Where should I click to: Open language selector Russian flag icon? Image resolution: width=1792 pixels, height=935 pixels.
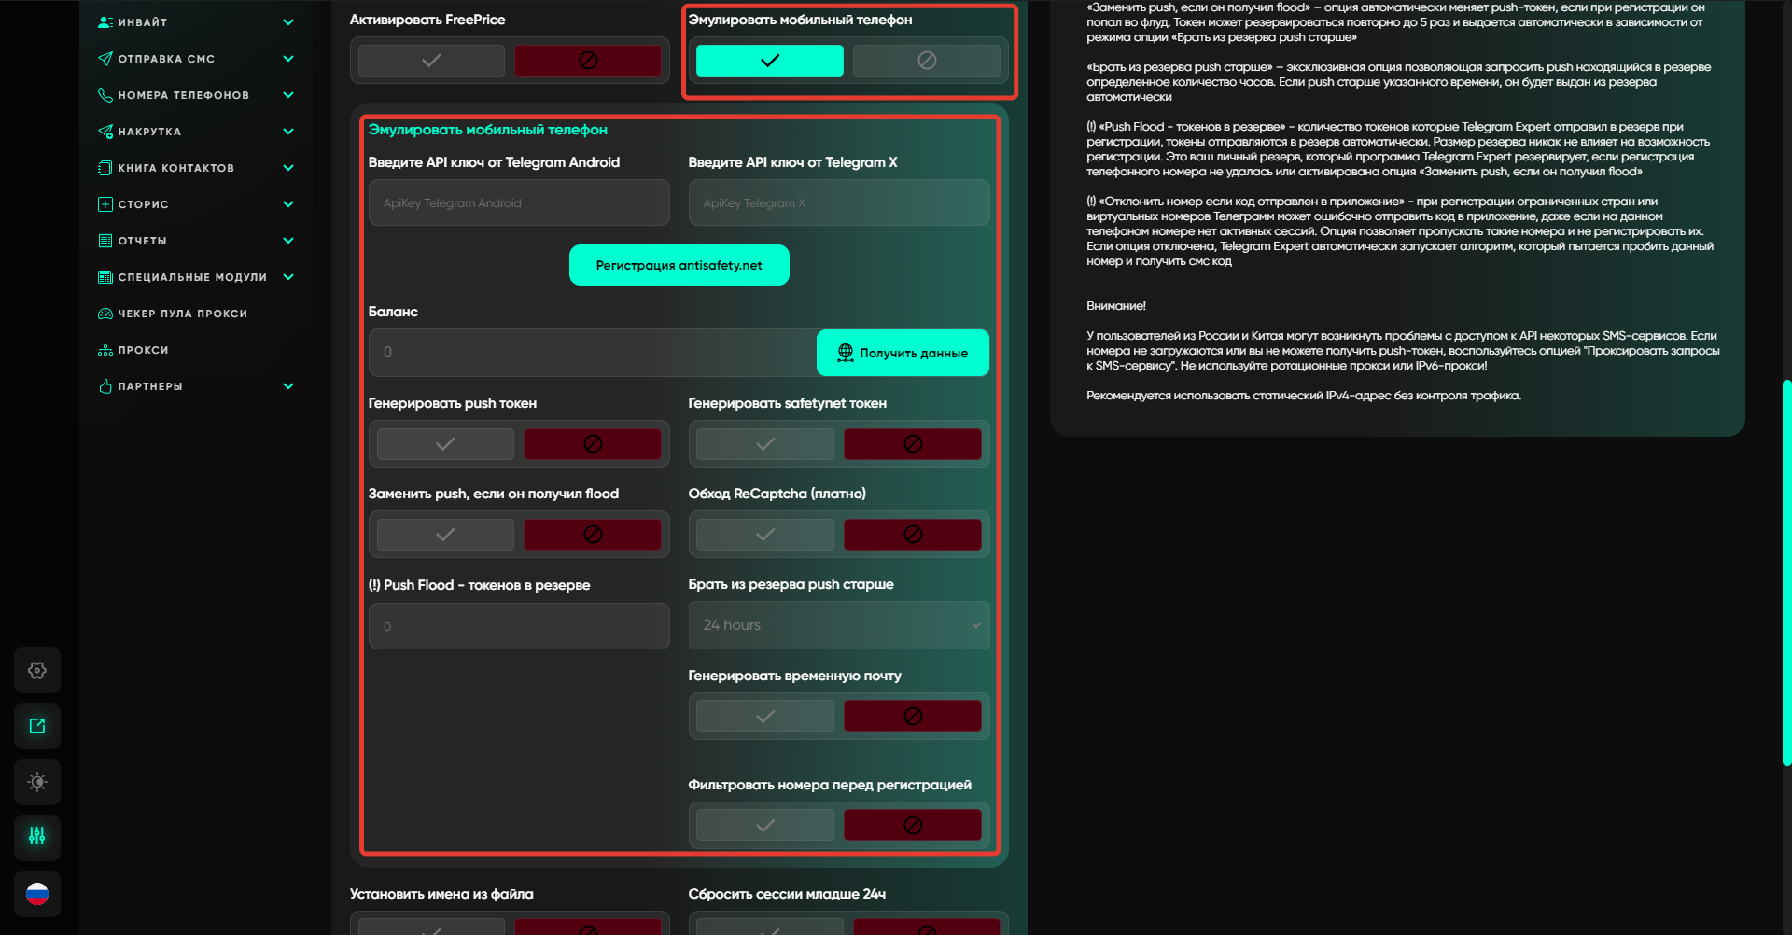(x=37, y=894)
